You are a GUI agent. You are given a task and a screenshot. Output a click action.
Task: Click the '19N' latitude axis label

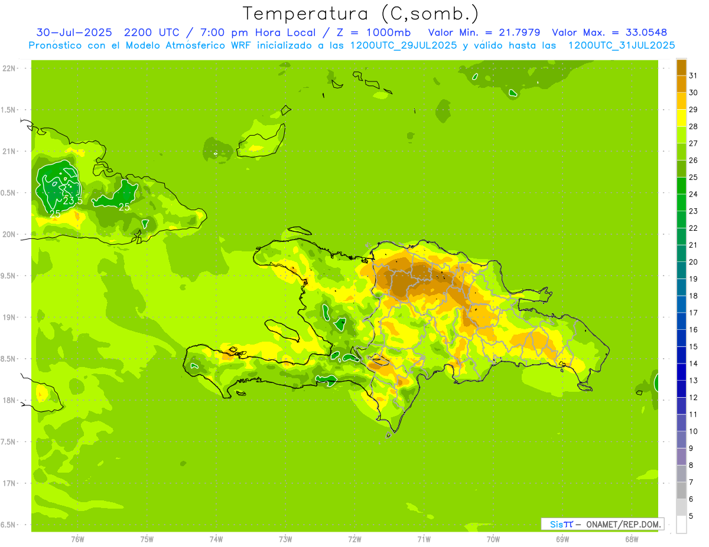(9, 317)
